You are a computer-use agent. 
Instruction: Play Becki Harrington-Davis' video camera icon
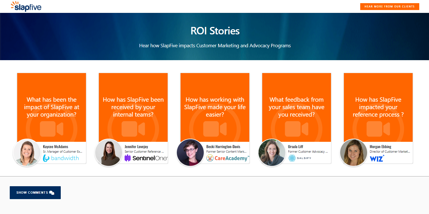point(215,129)
